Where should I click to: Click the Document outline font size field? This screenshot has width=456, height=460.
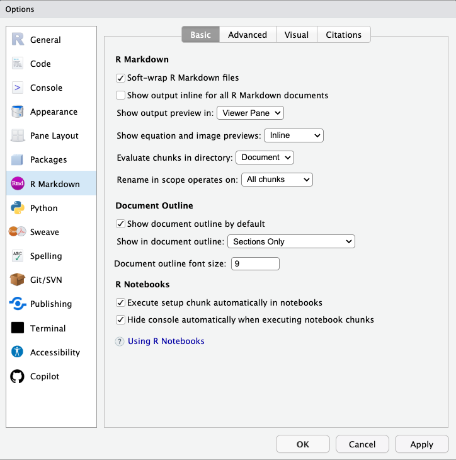[x=255, y=264]
